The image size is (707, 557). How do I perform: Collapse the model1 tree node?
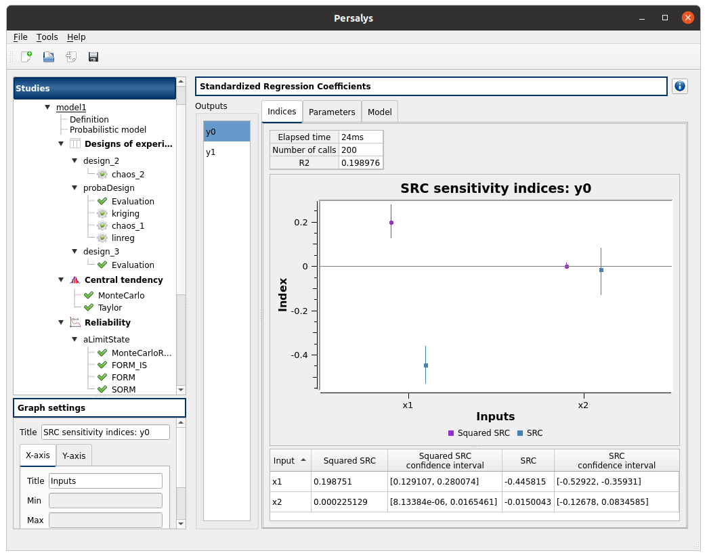coord(47,107)
